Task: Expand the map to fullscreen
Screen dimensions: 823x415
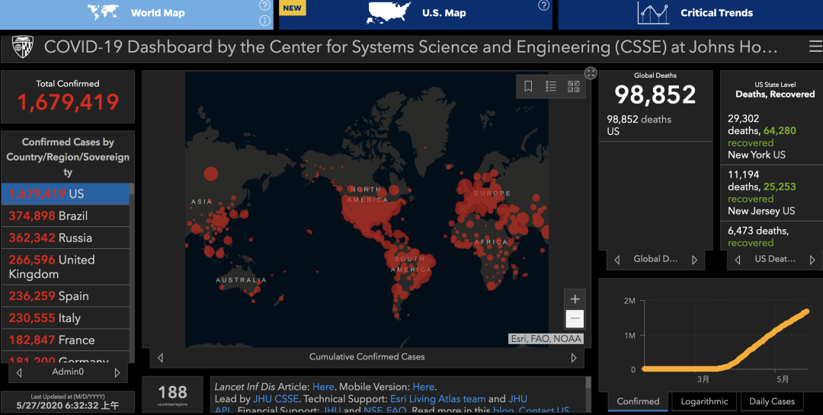Action: pyautogui.click(x=591, y=73)
